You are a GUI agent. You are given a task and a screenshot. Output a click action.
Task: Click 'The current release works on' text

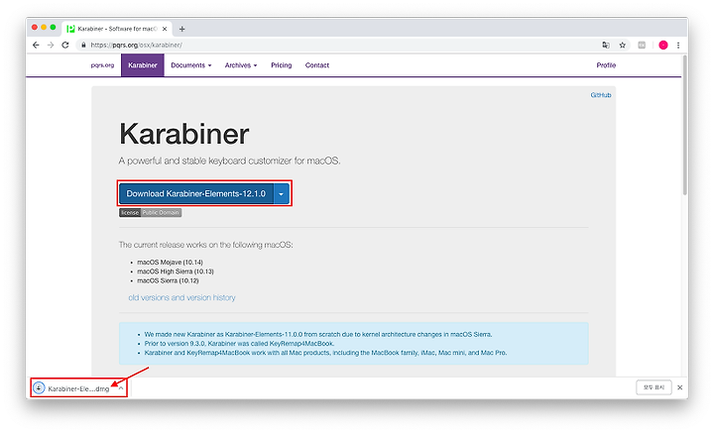coord(206,245)
